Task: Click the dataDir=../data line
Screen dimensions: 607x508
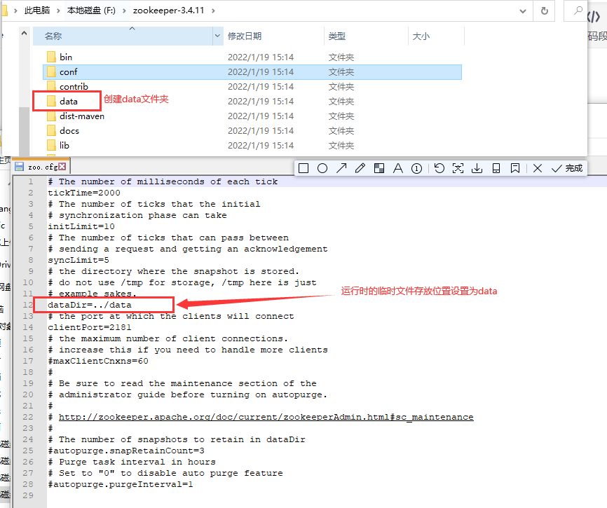Action: pyautogui.click(x=90, y=305)
